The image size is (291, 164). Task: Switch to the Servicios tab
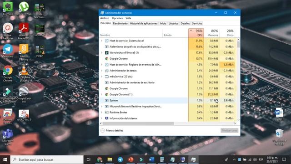click(197, 23)
